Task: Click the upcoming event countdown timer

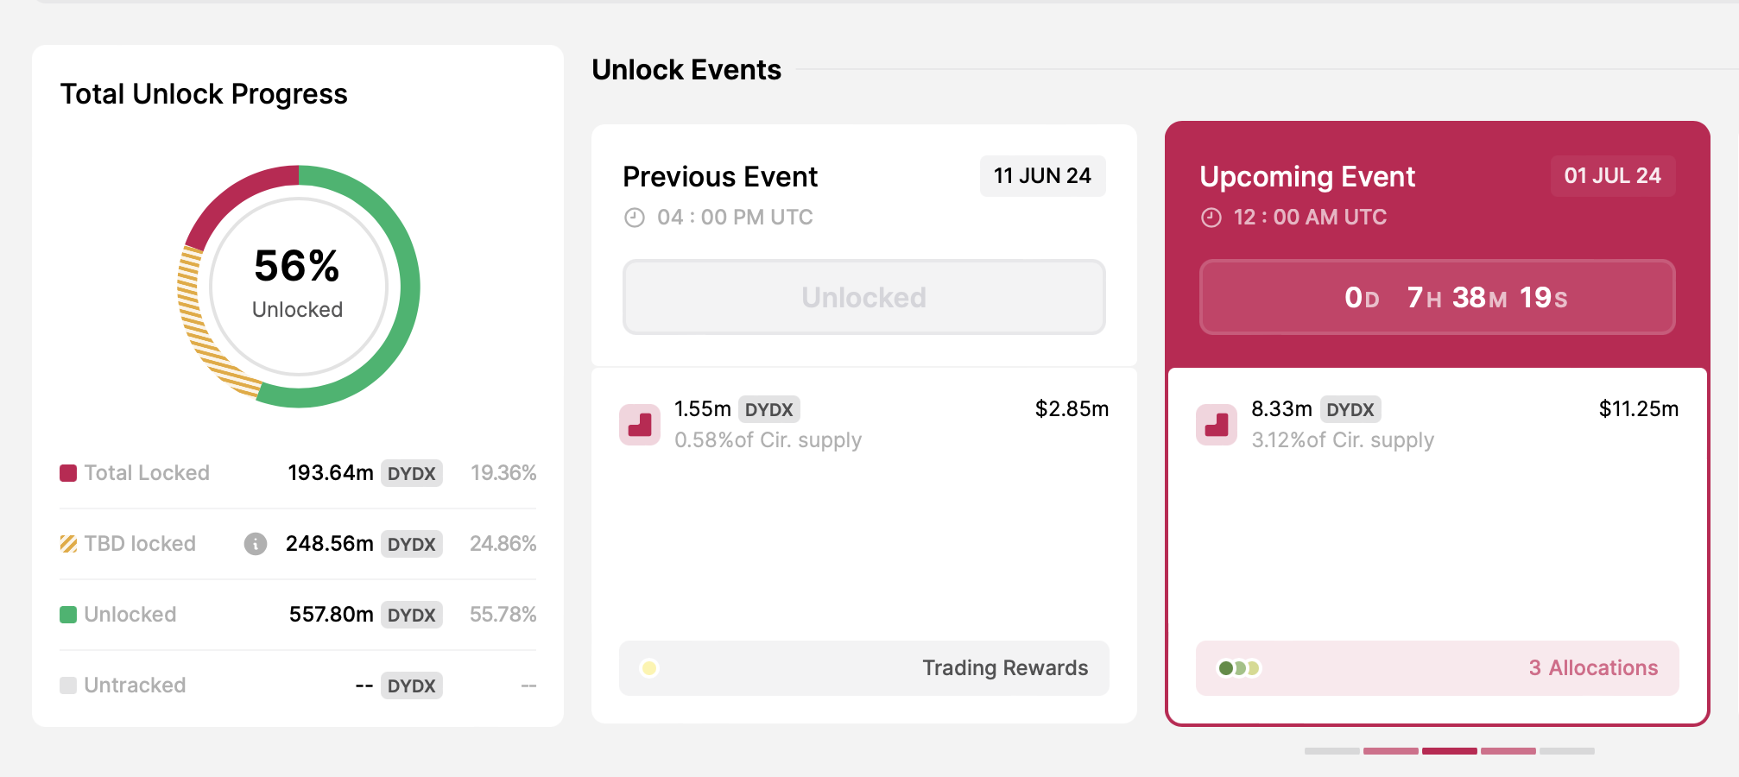Action: click(1437, 297)
